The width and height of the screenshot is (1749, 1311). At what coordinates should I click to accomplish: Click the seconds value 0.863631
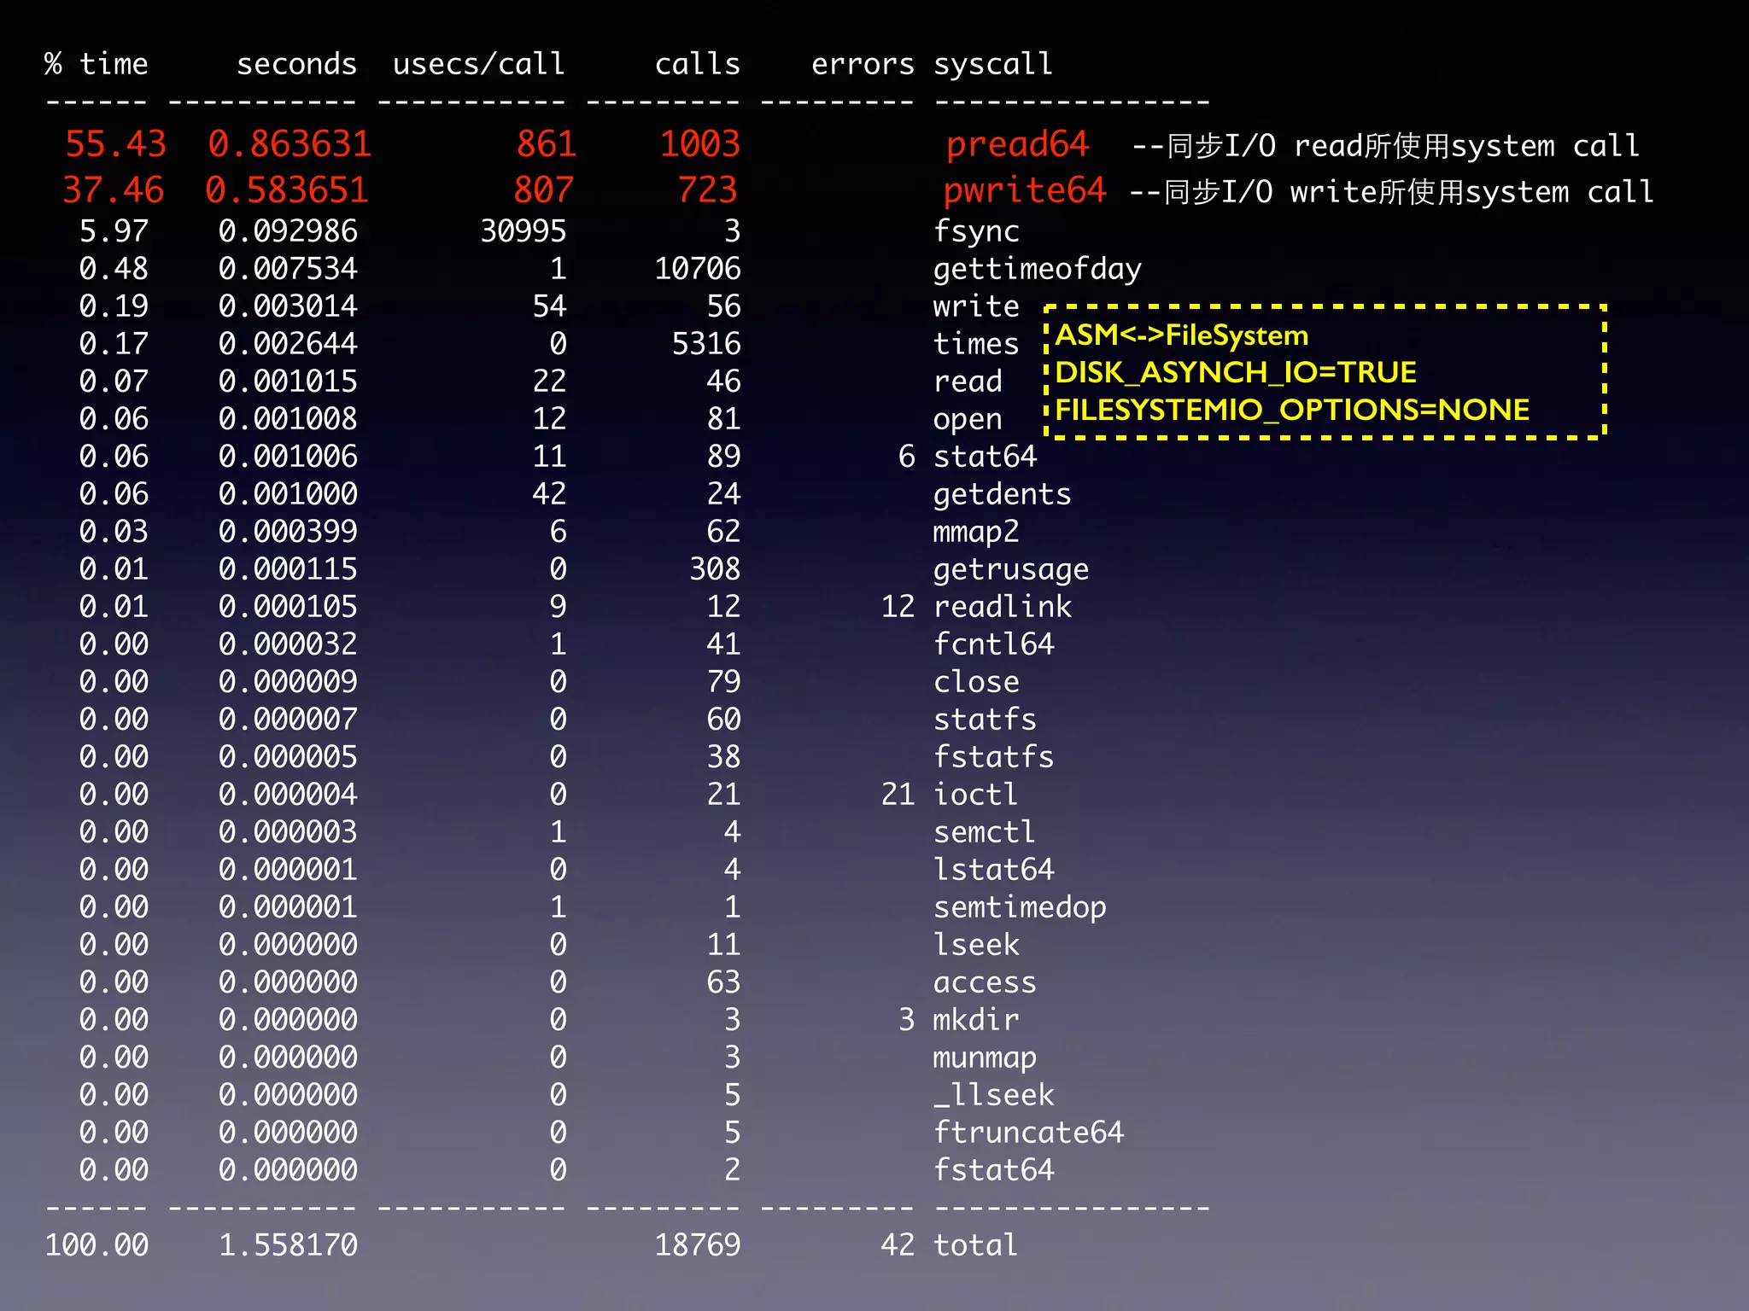pyautogui.click(x=290, y=144)
